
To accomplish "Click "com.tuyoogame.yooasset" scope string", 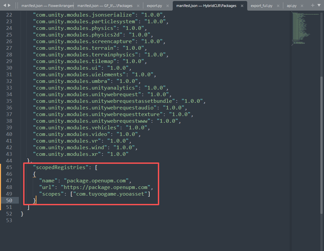I will (110, 194).
